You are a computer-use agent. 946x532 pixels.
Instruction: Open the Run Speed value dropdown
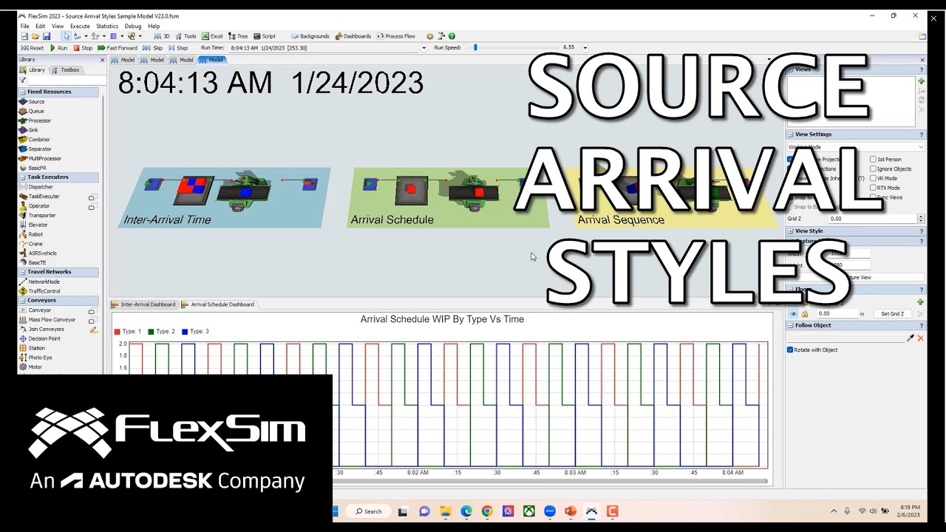pyautogui.click(x=585, y=48)
